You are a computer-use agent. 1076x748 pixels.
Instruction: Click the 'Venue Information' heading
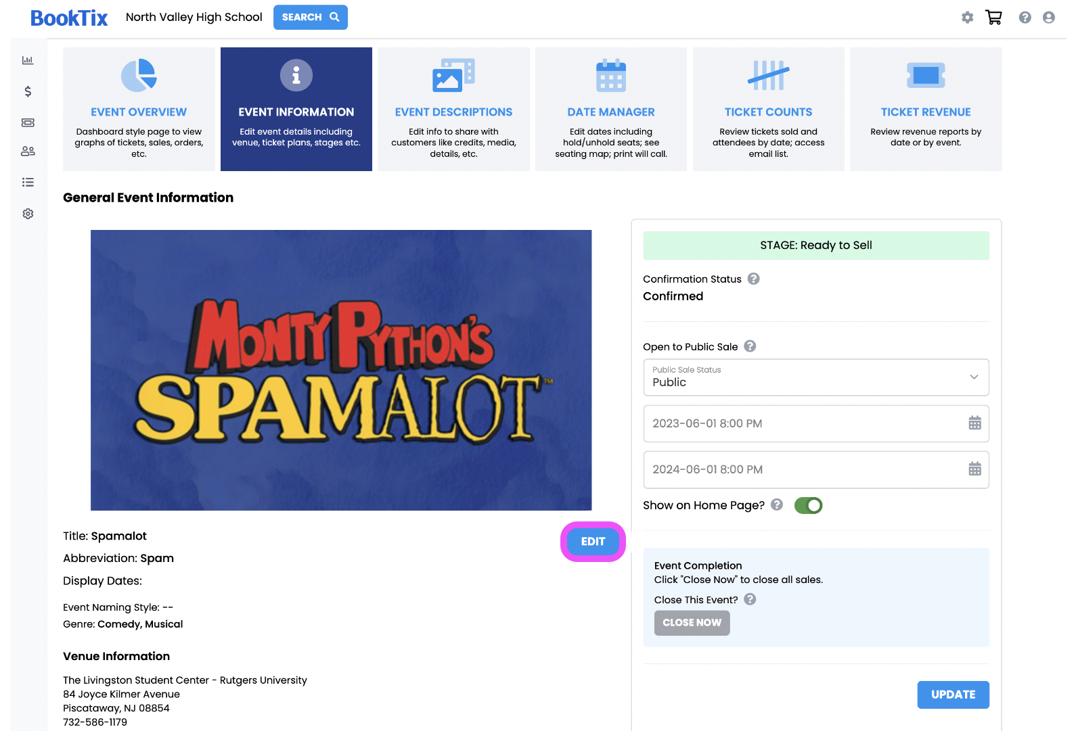(x=116, y=656)
